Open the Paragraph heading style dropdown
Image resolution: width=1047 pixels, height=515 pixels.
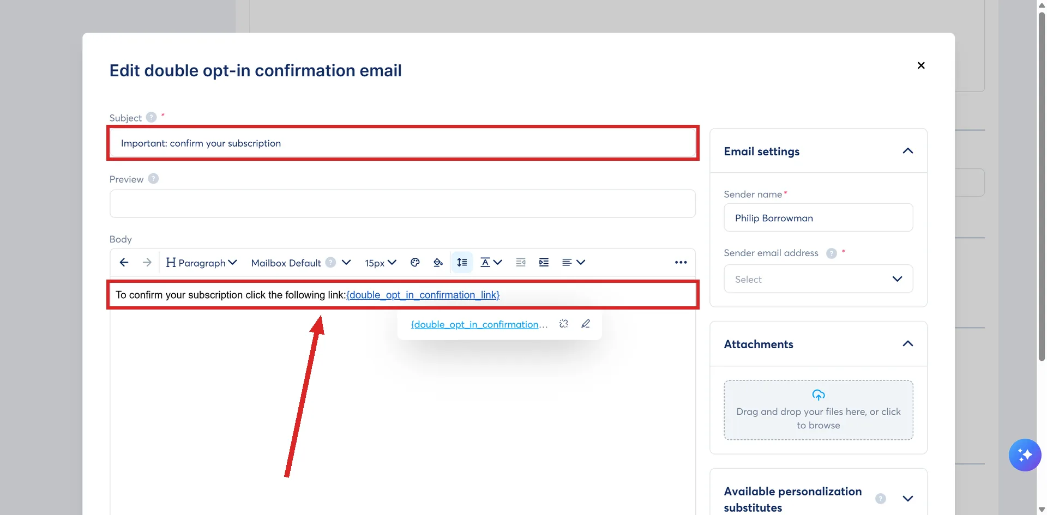point(201,262)
